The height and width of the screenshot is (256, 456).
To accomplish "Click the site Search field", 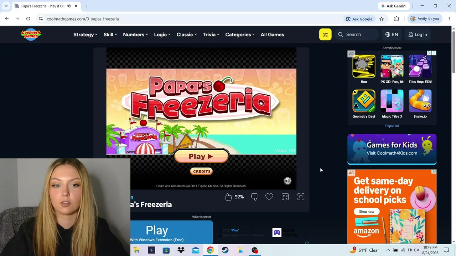I will 357,34.
